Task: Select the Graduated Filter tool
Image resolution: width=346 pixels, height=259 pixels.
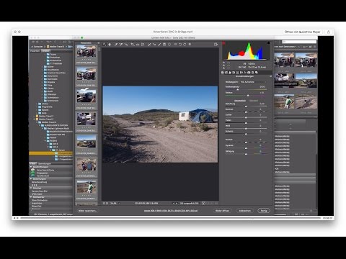Action: click(x=164, y=45)
